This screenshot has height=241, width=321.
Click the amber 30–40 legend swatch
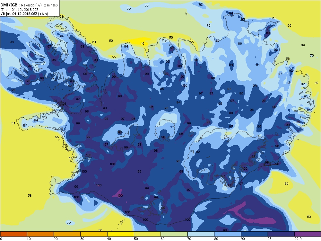[94, 234]
